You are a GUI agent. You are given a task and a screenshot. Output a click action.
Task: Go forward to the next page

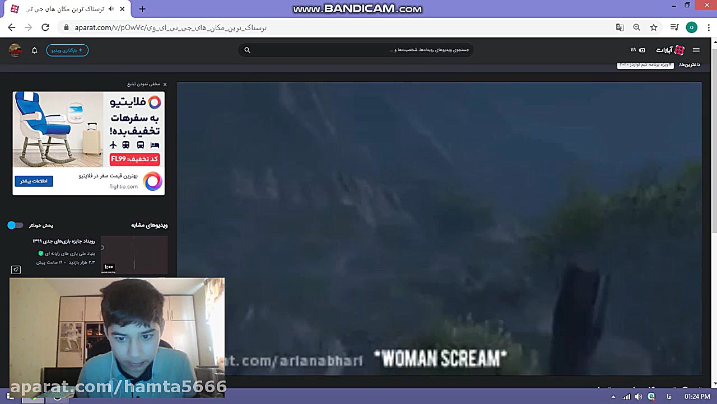29,27
